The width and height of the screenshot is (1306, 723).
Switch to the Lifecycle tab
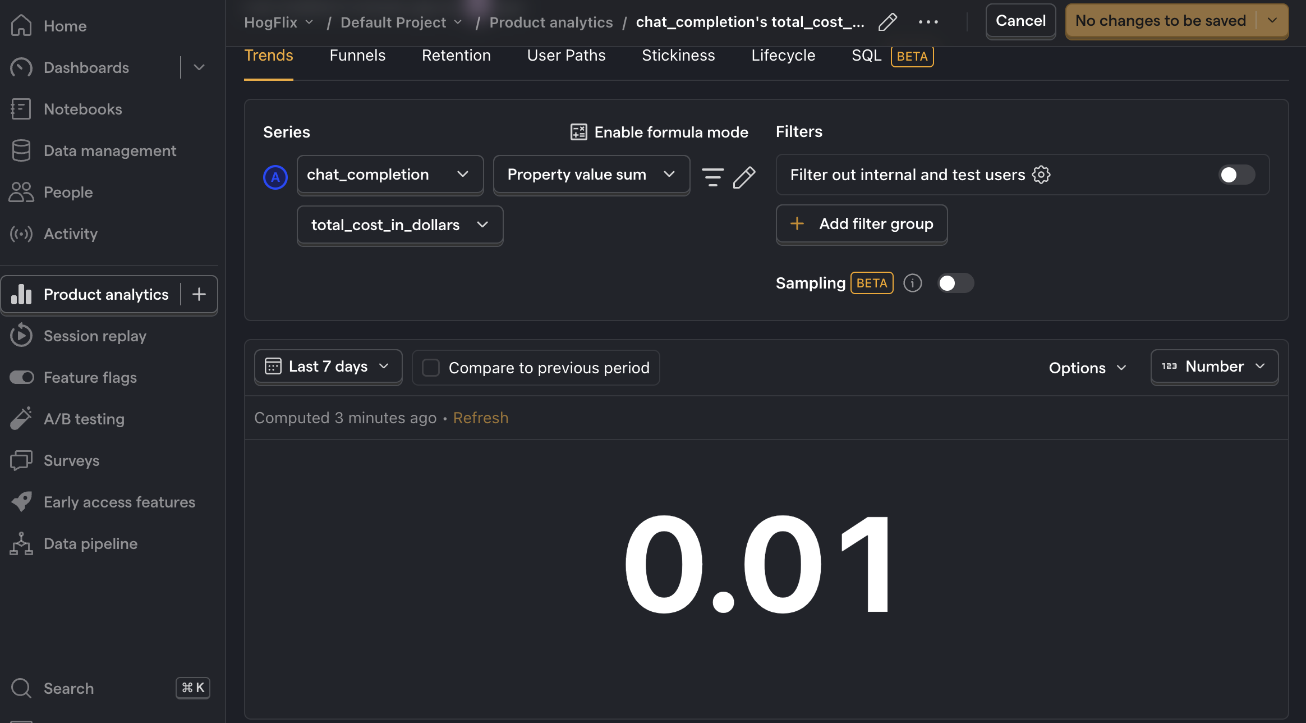(x=783, y=56)
